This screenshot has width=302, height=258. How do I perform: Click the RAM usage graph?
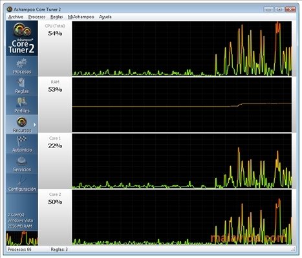(182, 105)
